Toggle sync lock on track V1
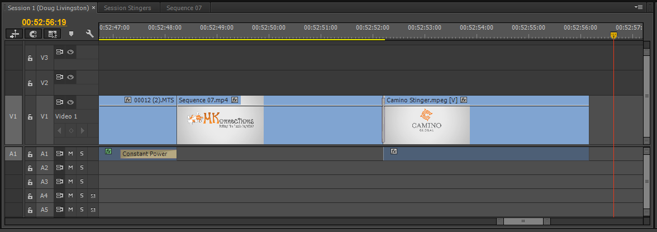657x232 pixels. coord(59,102)
